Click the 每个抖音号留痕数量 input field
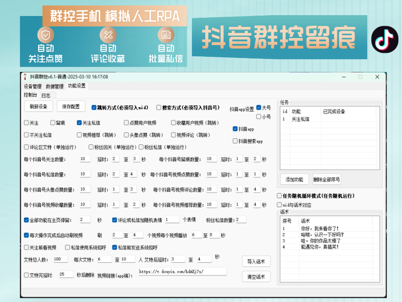The image size is (402, 302). [x=212, y=159]
